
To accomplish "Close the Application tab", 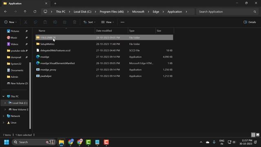I will pyautogui.click(x=46, y=3).
